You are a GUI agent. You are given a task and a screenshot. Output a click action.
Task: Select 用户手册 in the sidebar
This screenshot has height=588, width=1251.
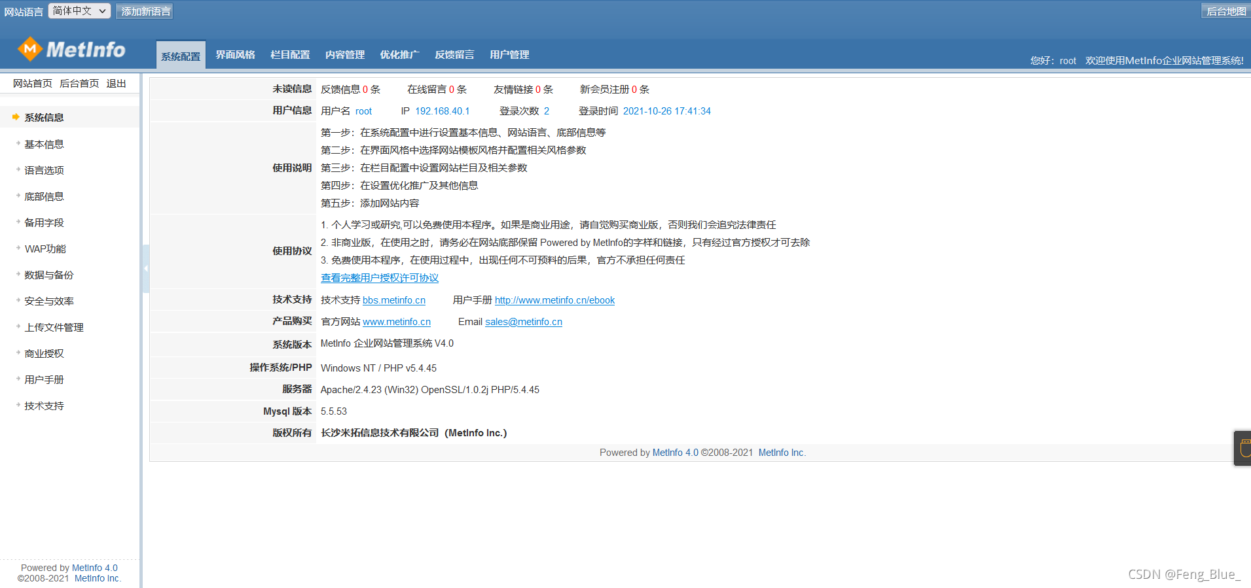(x=44, y=379)
